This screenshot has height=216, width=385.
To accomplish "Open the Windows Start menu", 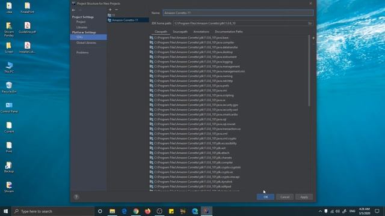I will click(x=5, y=211).
